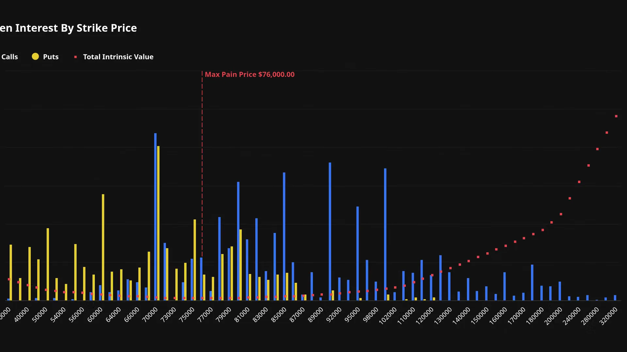The width and height of the screenshot is (627, 352).
Task: Click the 200000 strike axis label
Action: pyautogui.click(x=554, y=316)
